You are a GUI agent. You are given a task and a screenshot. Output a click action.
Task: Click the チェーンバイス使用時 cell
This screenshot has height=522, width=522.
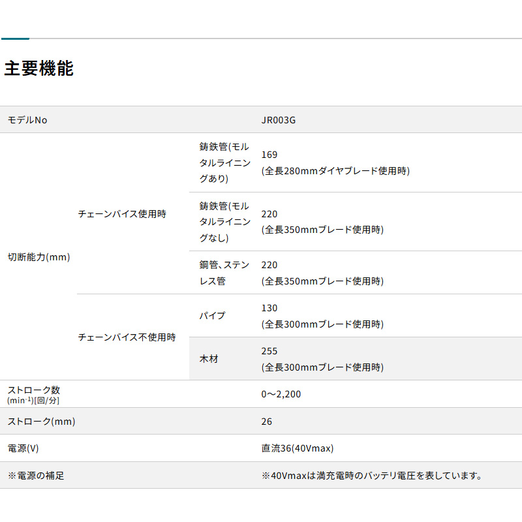122,214
